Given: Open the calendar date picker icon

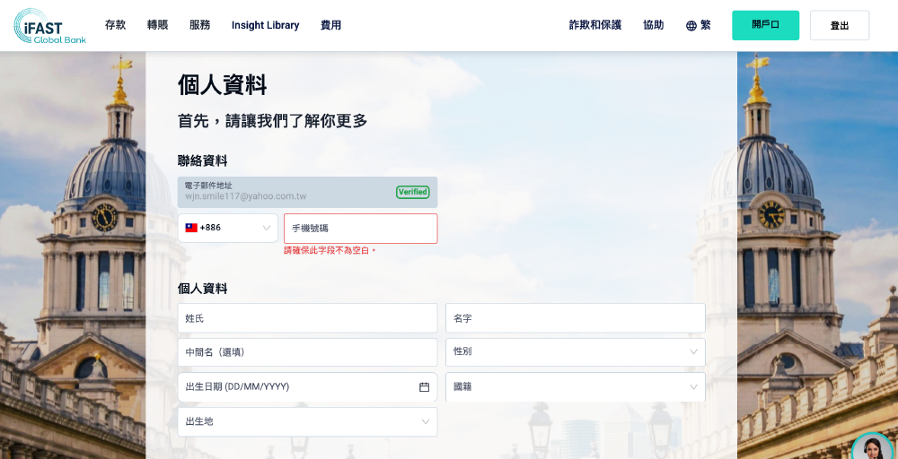Looking at the screenshot, I should (425, 387).
